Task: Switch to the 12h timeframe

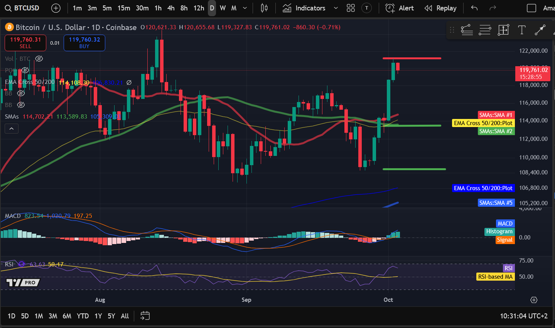Action: click(199, 8)
